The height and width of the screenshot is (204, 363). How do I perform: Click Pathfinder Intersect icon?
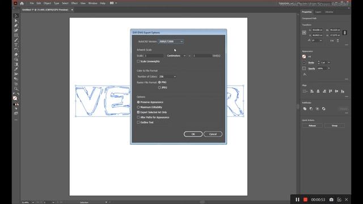[x=317, y=109]
